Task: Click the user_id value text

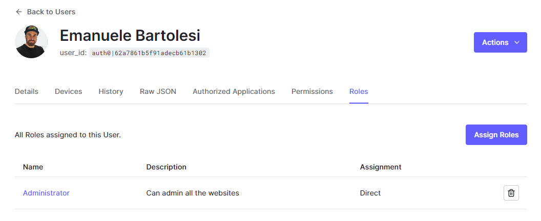Action: [x=150, y=53]
